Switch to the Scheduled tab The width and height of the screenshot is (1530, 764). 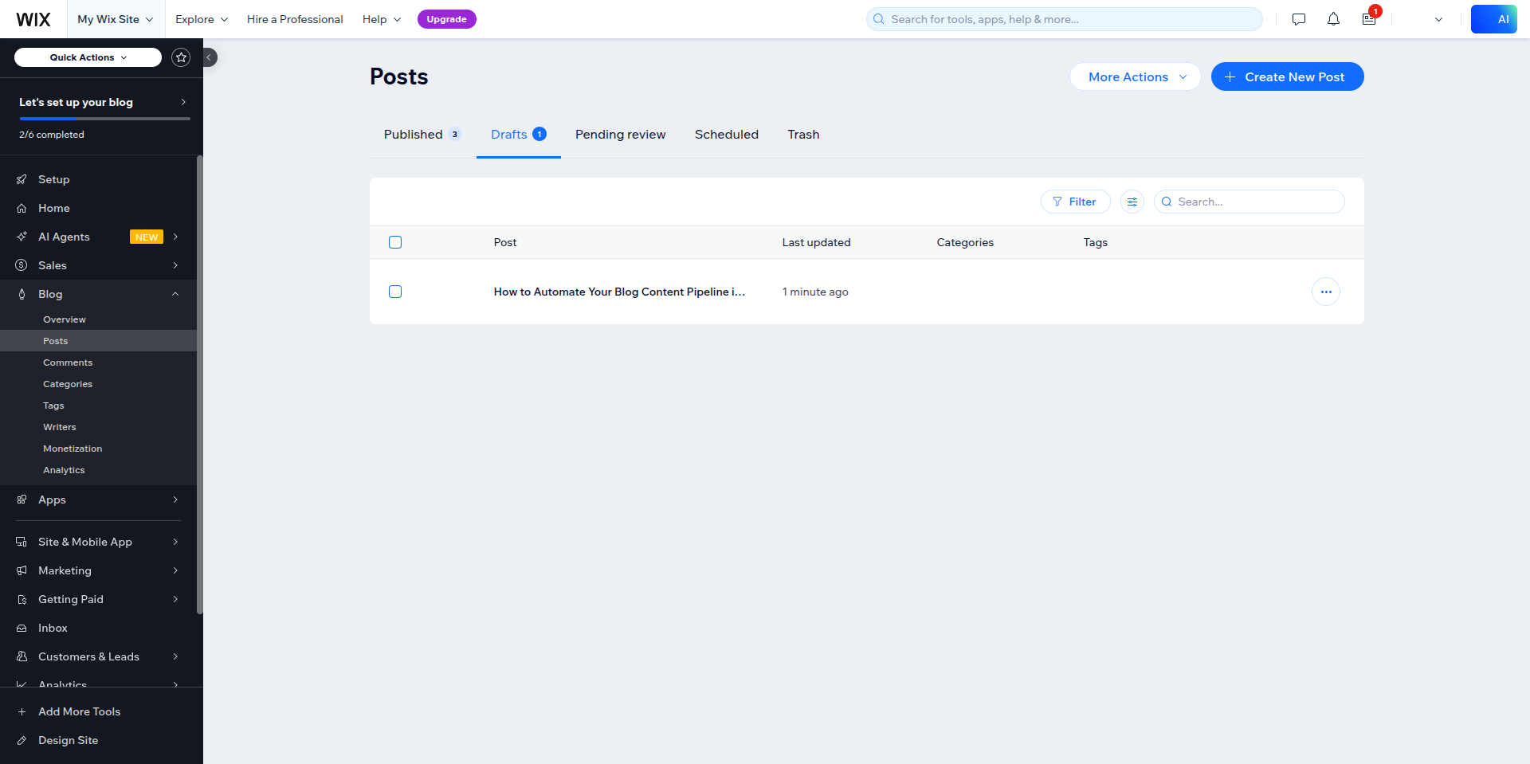[727, 135]
